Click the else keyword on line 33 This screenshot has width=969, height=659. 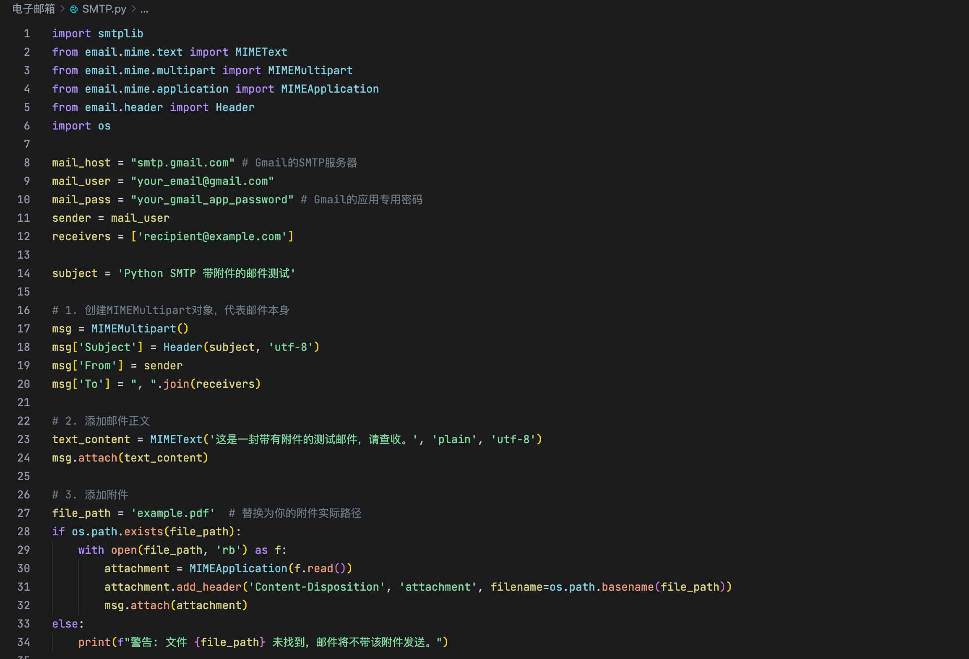point(65,624)
